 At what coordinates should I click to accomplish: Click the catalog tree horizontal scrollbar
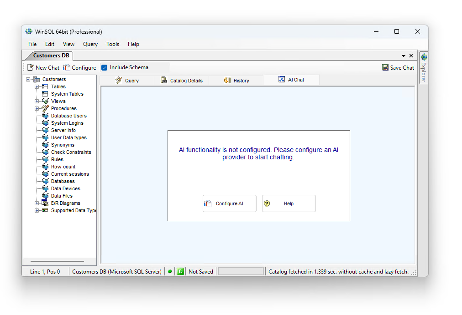pyautogui.click(x=57, y=261)
